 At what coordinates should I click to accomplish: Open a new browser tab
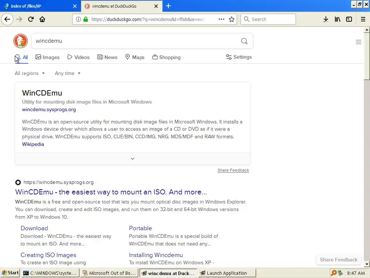click(x=168, y=6)
